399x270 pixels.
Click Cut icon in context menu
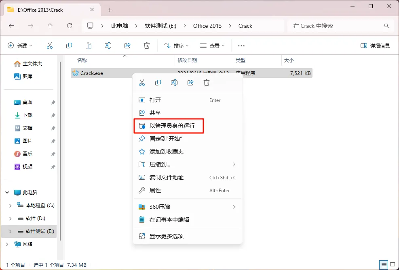pos(142,83)
